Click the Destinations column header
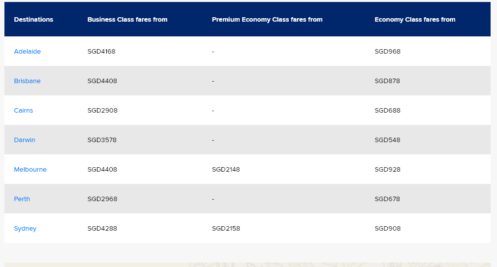 [x=33, y=20]
